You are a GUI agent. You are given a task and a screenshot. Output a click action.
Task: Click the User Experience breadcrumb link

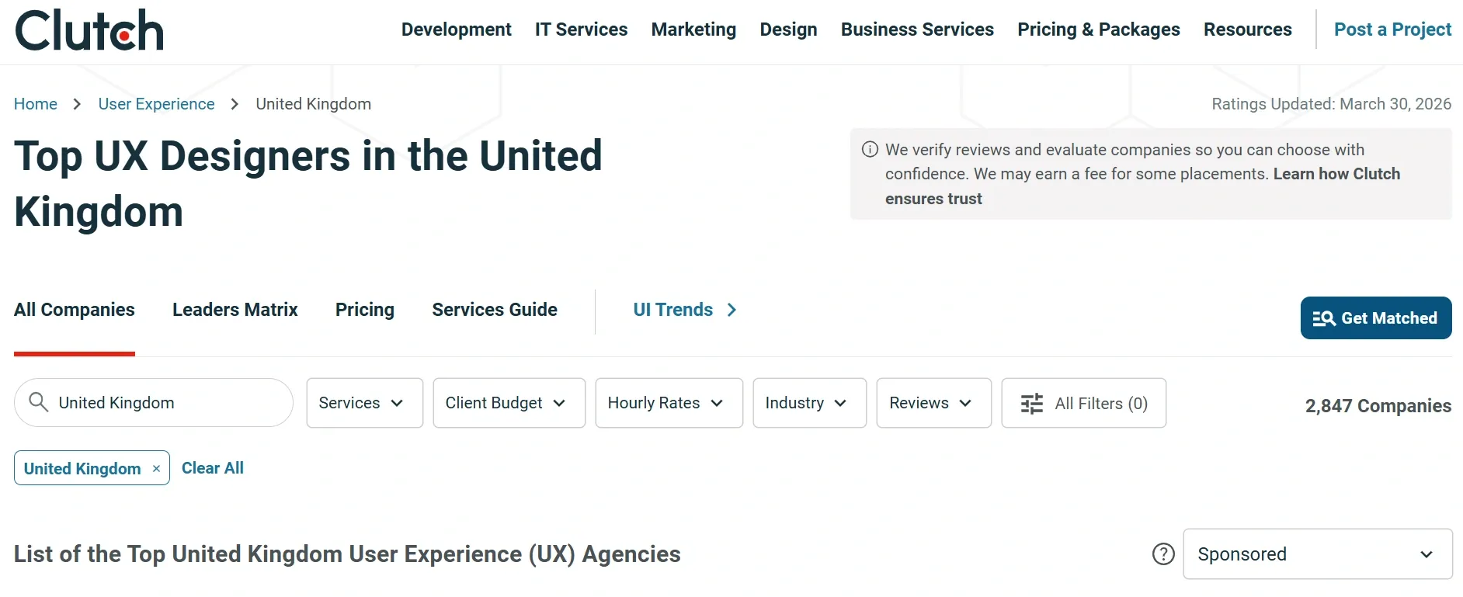coord(156,104)
